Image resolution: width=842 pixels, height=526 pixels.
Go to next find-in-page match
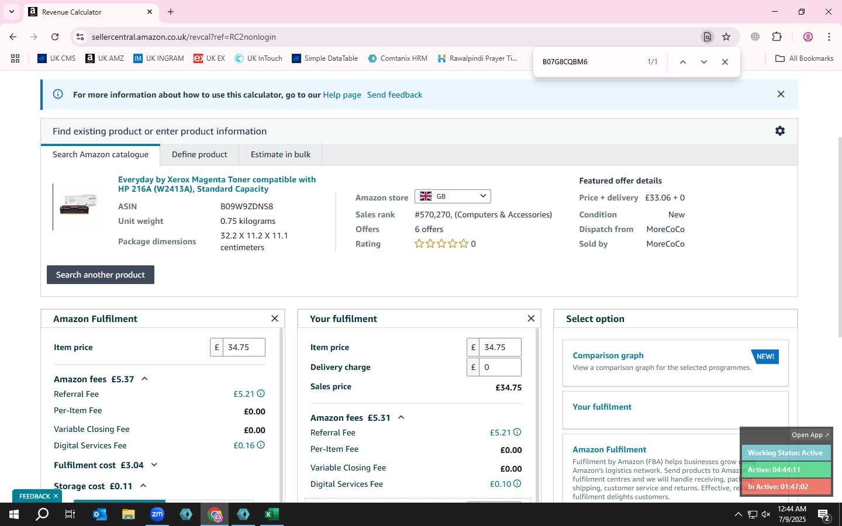[x=704, y=62]
